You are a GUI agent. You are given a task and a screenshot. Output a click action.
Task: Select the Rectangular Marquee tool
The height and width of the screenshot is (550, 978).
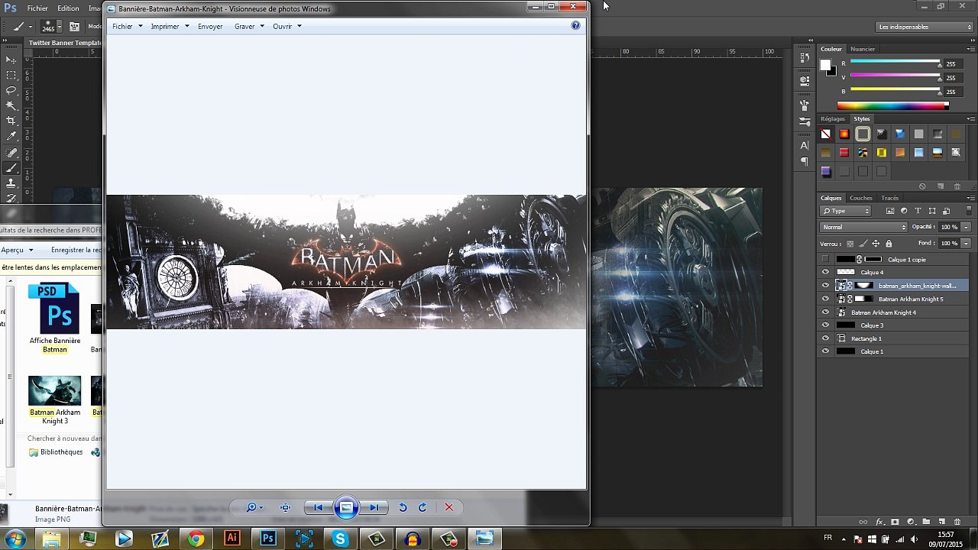click(x=11, y=75)
